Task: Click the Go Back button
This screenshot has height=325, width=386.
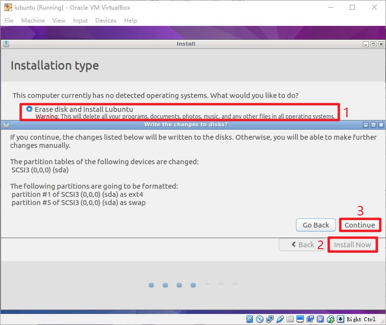Action: pos(316,225)
